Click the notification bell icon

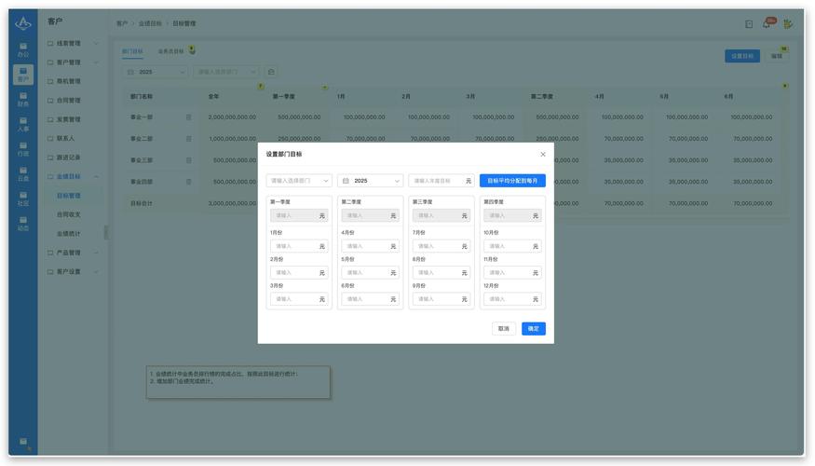point(767,23)
